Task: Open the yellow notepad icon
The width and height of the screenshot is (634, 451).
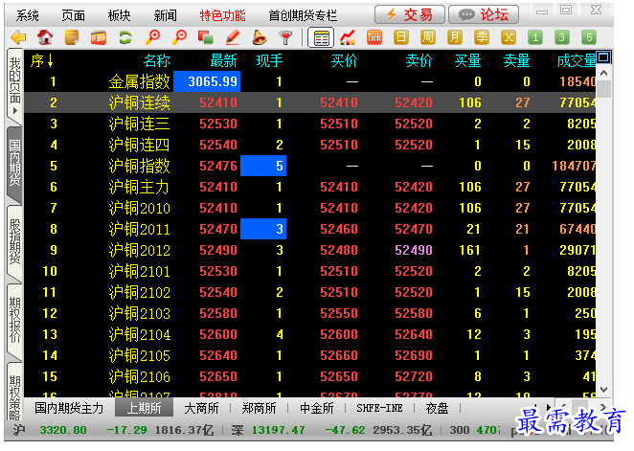Action: 72,37
